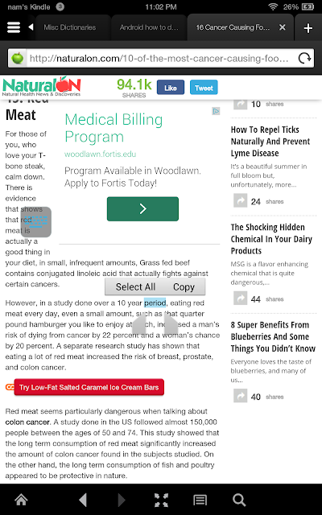Image resolution: width=322 pixels, height=515 pixels.
Task: Reload the page with the refresh icon
Action: point(304,59)
